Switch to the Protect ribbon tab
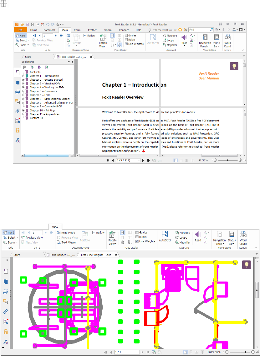Image resolution: width=260 pixels, height=356 pixels. (92, 30)
